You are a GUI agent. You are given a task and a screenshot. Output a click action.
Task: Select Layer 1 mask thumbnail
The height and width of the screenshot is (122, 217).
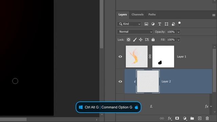[x=163, y=57]
